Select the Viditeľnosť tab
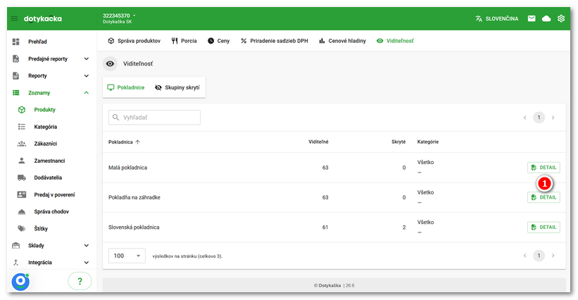The width and height of the screenshot is (578, 300). pyautogui.click(x=395, y=41)
